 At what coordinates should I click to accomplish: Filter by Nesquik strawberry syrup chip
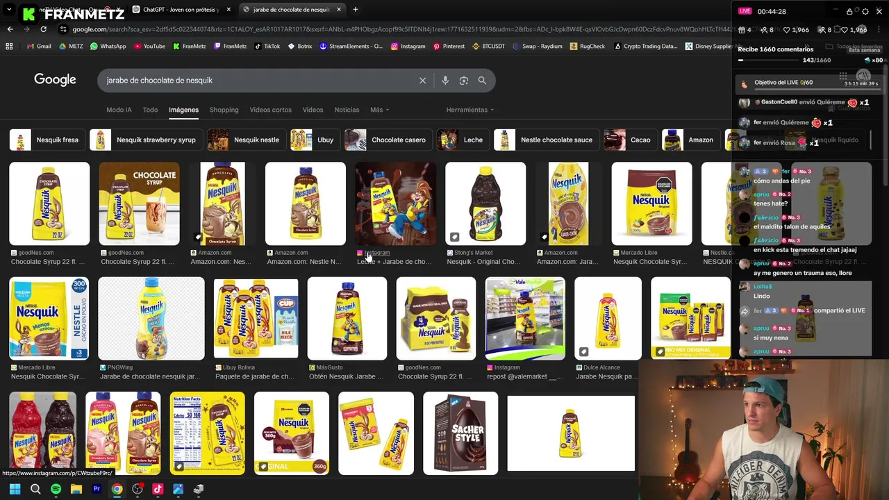(146, 140)
